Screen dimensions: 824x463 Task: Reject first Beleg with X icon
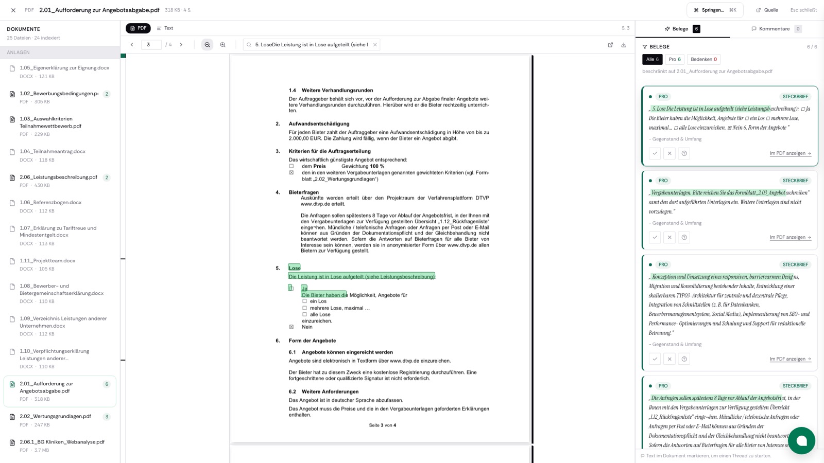[x=669, y=153]
